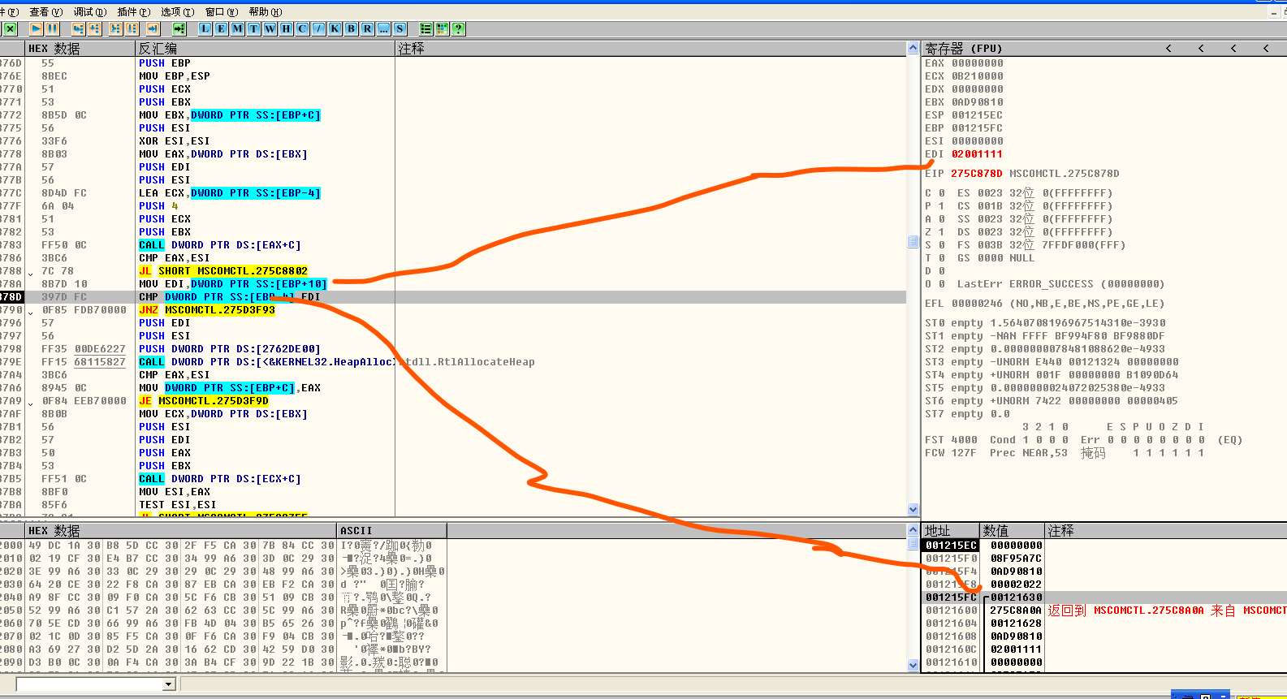Open the 调试(D) debug menu
Viewport: 1287px width, 699px height.
[x=89, y=11]
